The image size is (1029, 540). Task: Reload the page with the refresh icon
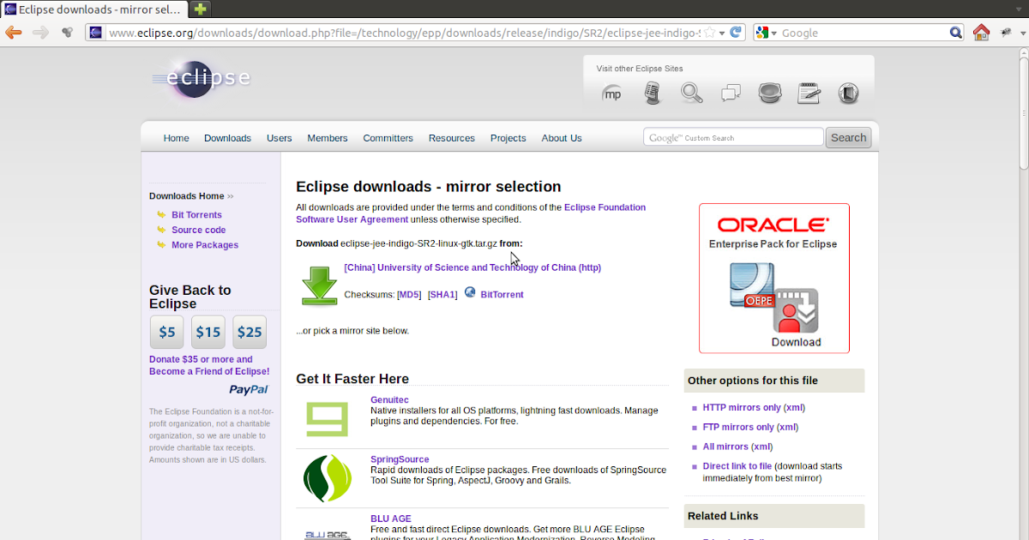coord(736,33)
